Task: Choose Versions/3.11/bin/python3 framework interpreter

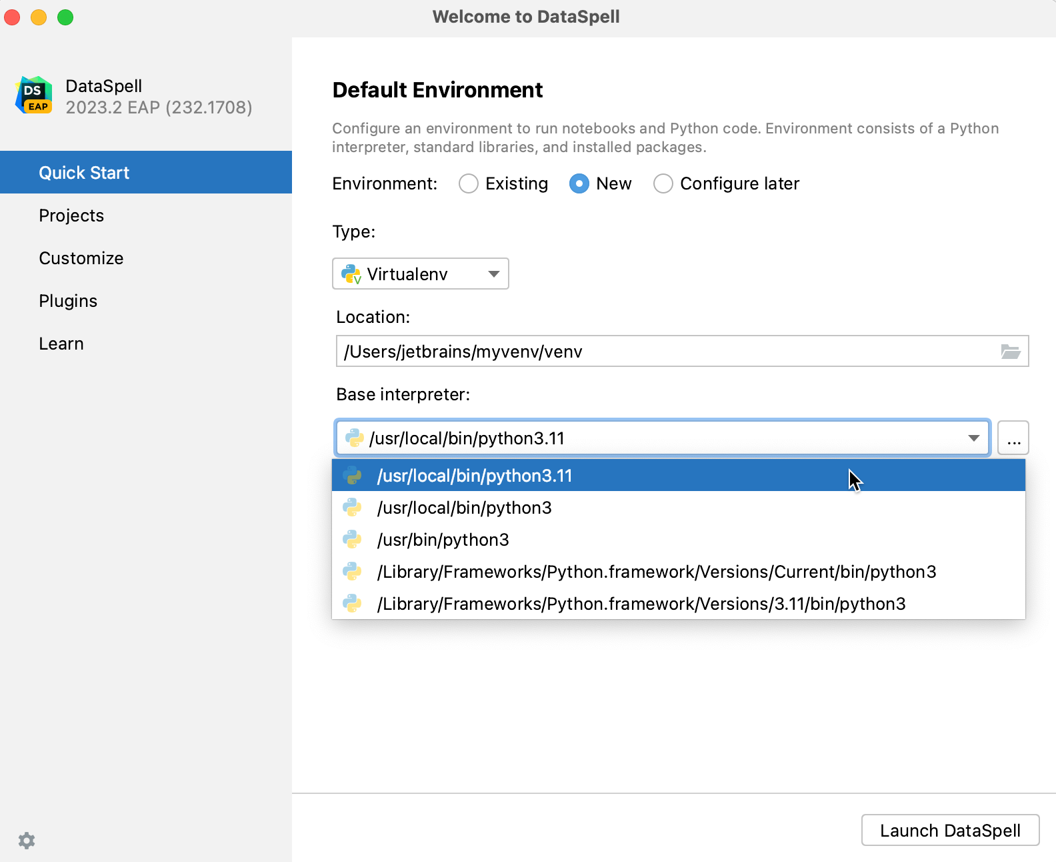Action: point(679,604)
